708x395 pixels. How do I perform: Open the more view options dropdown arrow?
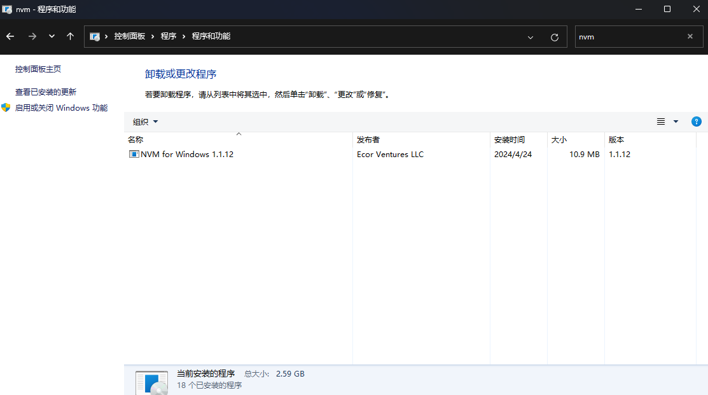[x=676, y=122]
